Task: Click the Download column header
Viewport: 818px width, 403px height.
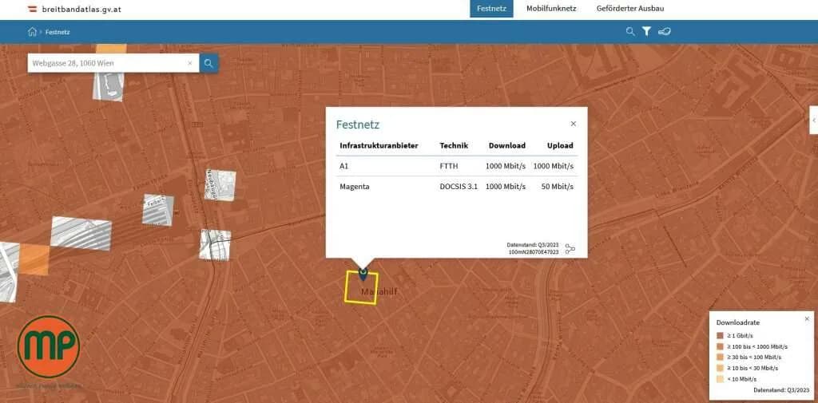Action: pyautogui.click(x=507, y=145)
